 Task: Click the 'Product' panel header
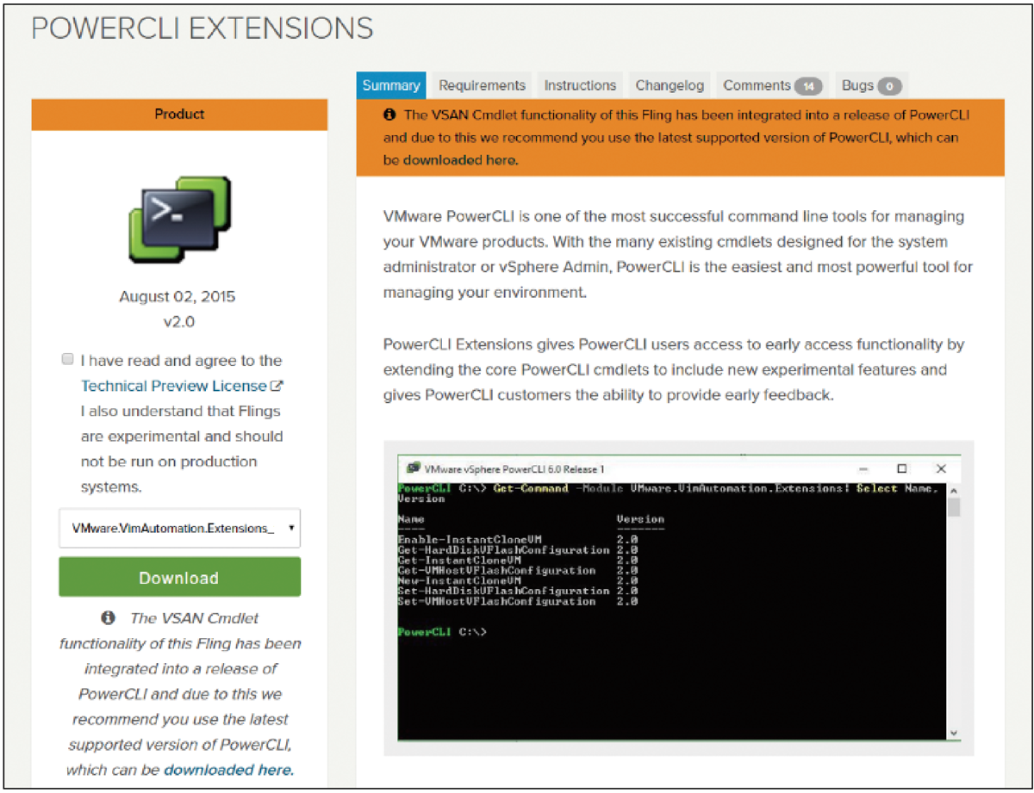point(179,114)
